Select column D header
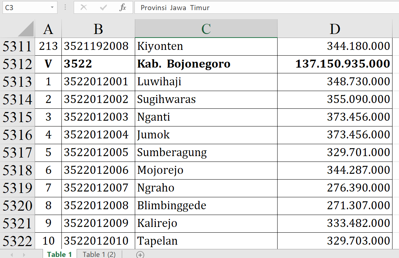 point(335,29)
